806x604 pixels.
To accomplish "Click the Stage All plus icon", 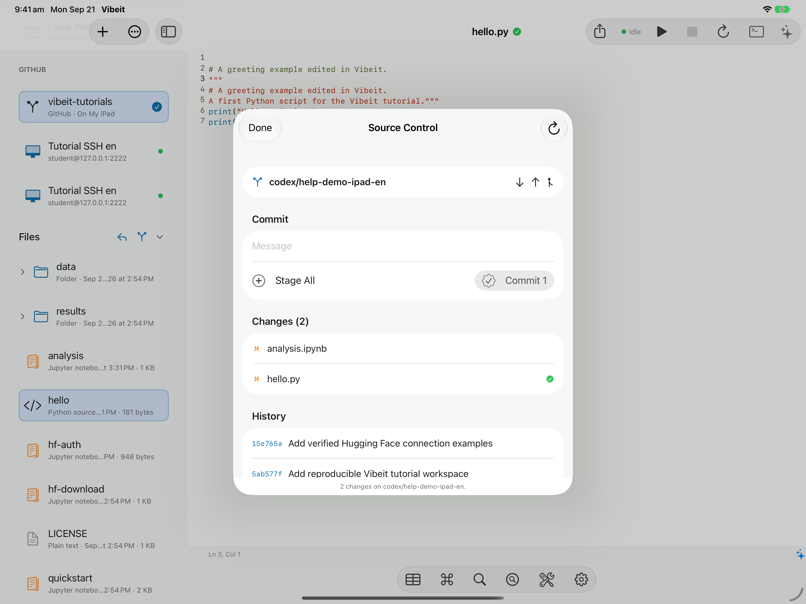I will [259, 280].
